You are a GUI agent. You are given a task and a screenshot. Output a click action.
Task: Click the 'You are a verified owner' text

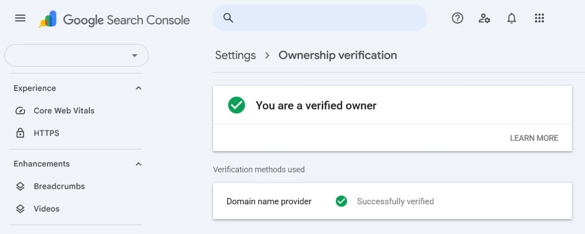point(316,106)
